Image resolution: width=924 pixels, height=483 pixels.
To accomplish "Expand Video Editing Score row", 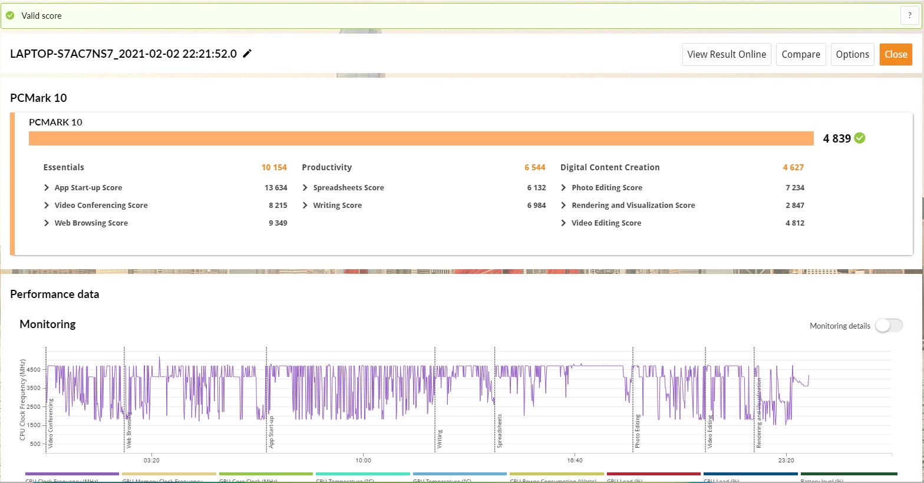I will [x=564, y=223].
